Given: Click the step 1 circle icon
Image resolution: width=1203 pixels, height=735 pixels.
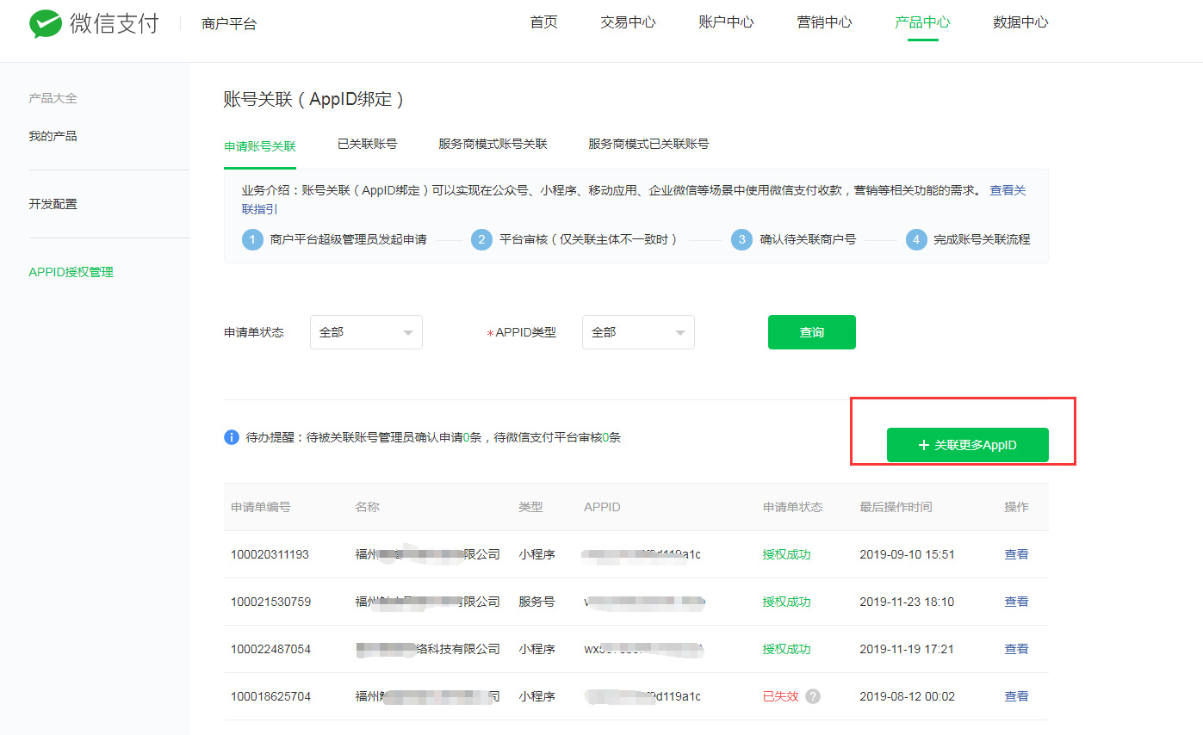Looking at the screenshot, I should pos(252,239).
